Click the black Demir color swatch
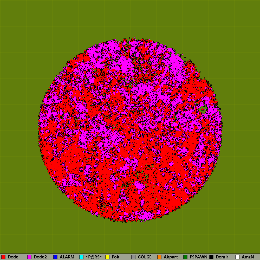260x260 pixels. (x=211, y=257)
